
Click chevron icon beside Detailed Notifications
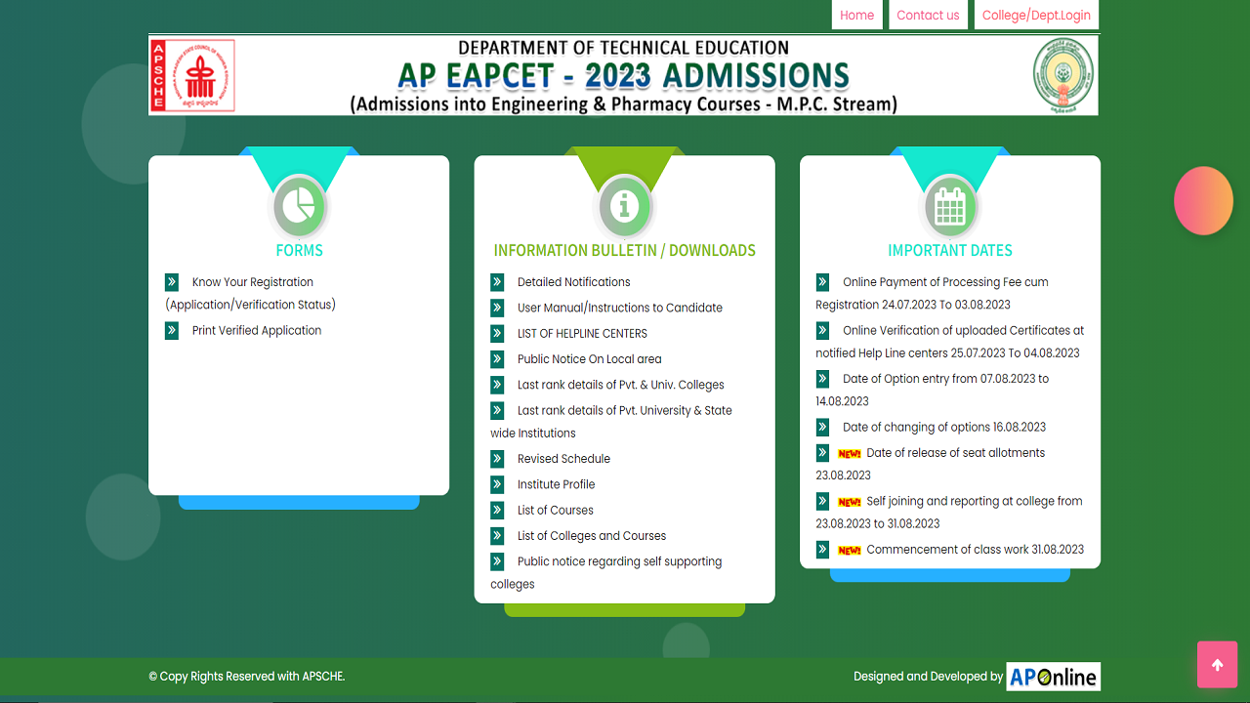pyautogui.click(x=497, y=282)
